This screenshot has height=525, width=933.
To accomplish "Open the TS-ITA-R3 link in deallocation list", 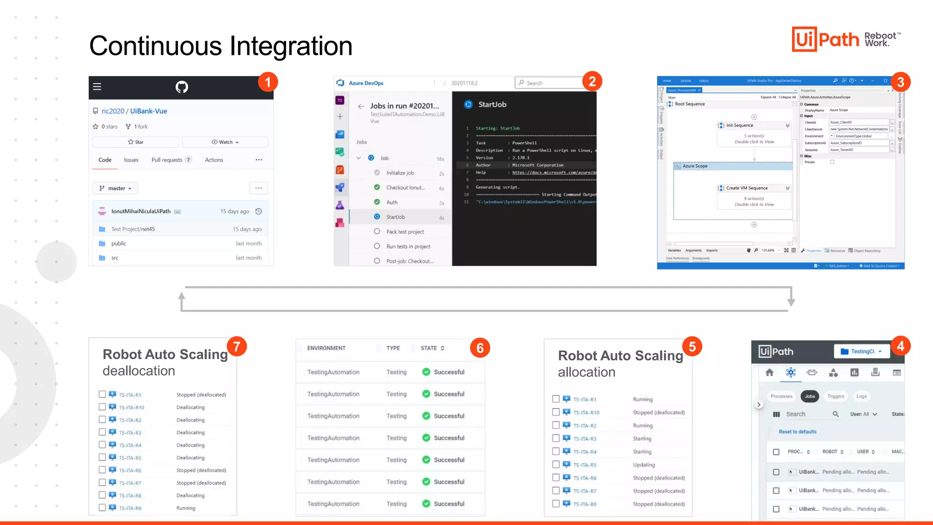I will (130, 433).
